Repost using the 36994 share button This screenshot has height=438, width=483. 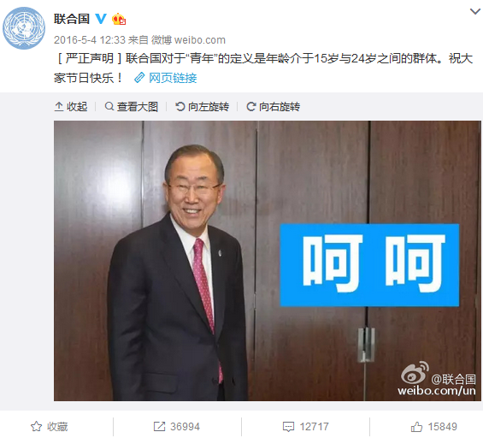coord(177,427)
